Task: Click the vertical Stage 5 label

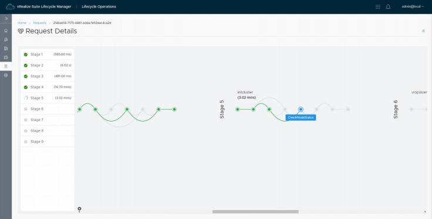Action: pos(222,109)
